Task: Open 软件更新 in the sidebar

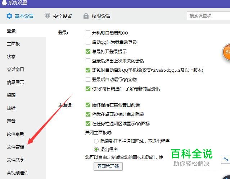Action: (15, 134)
